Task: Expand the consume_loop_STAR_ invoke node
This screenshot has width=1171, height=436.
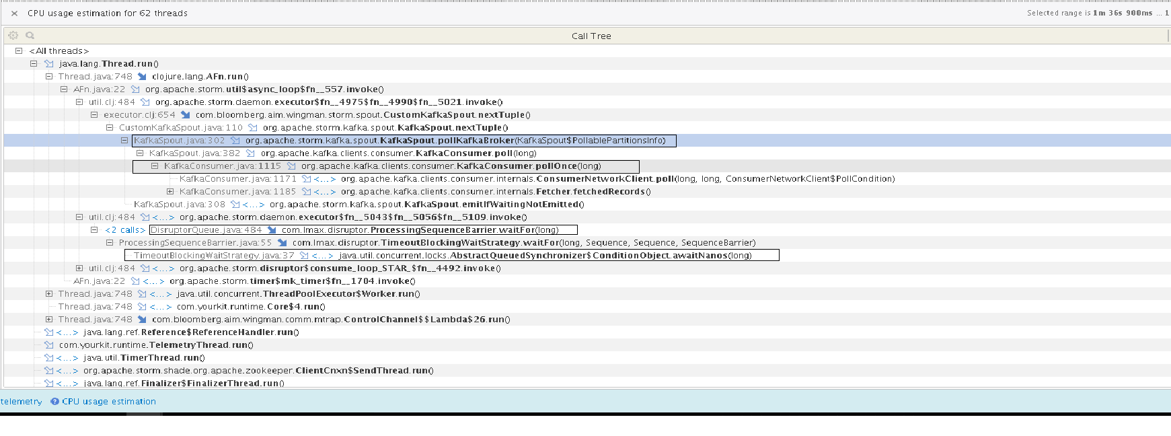Action: (x=79, y=268)
